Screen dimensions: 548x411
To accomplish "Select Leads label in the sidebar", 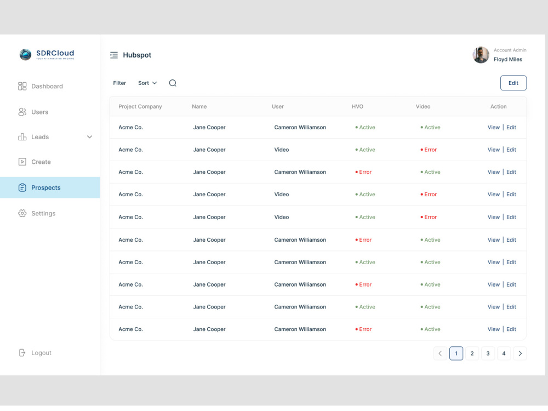I will 40,137.
